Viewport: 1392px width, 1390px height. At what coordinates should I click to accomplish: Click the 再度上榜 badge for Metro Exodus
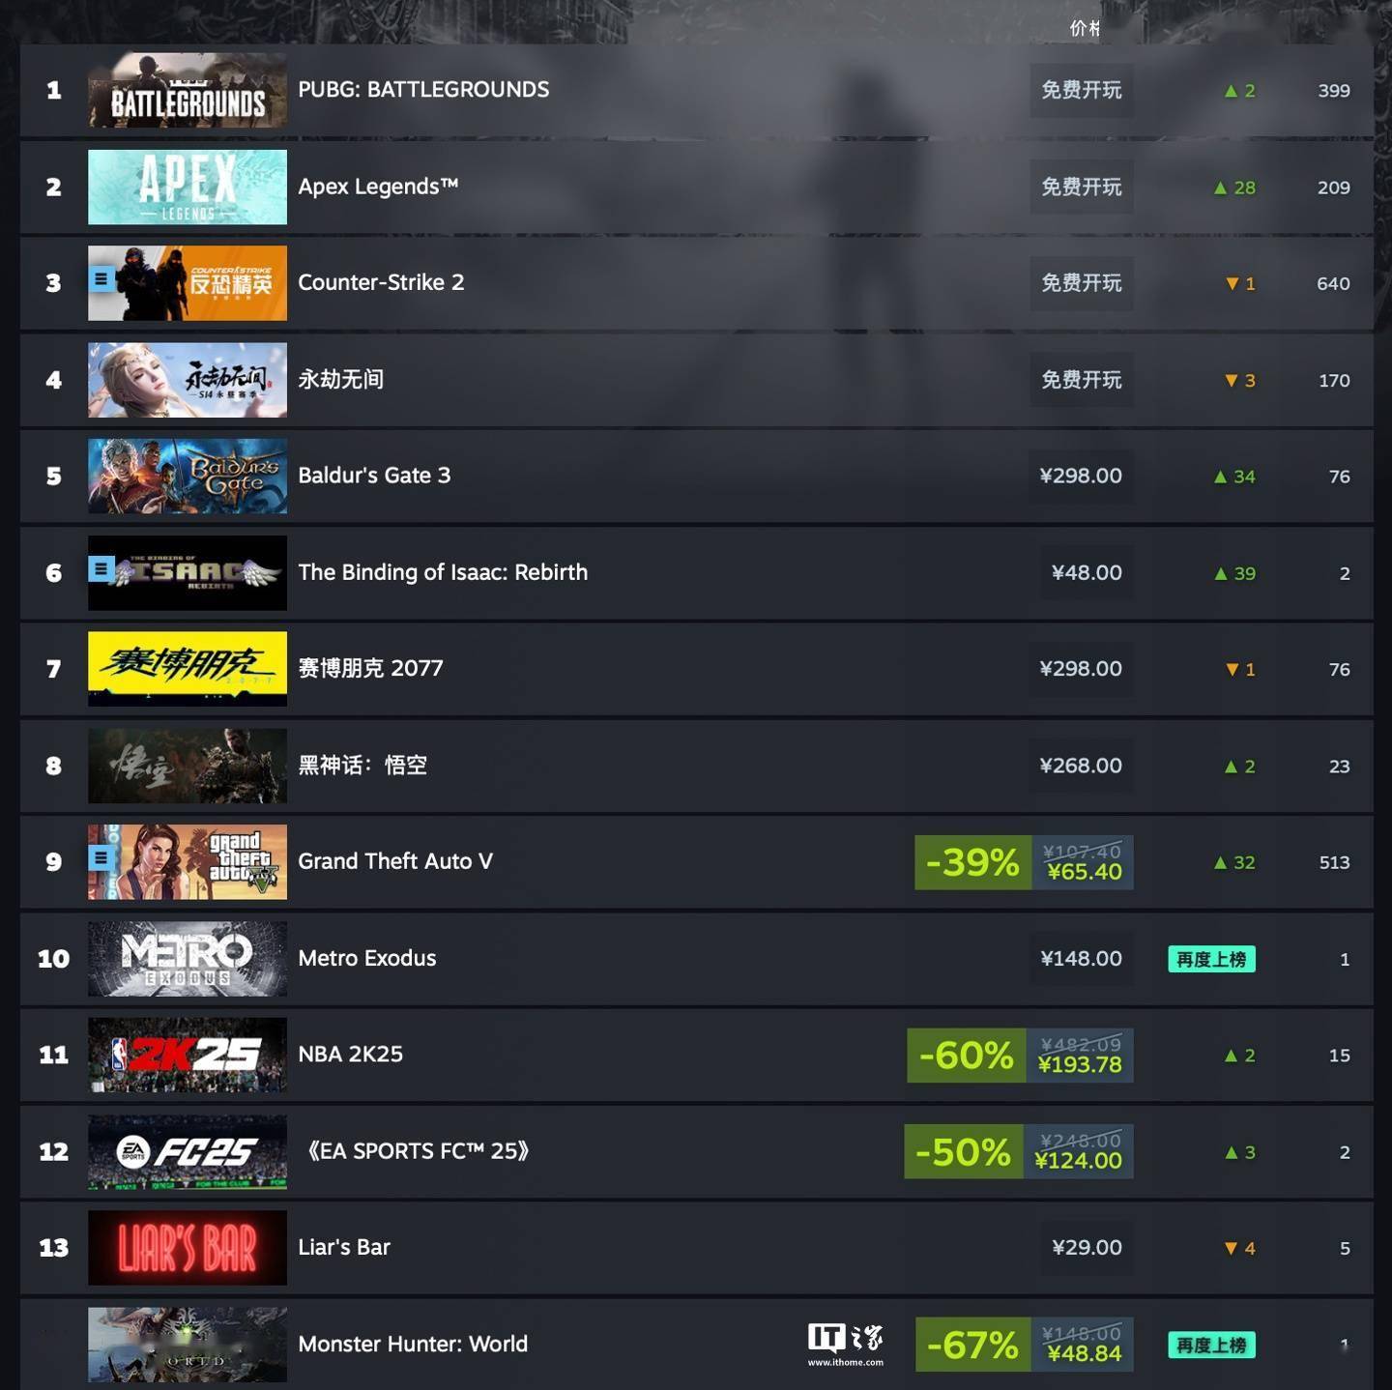[1211, 959]
